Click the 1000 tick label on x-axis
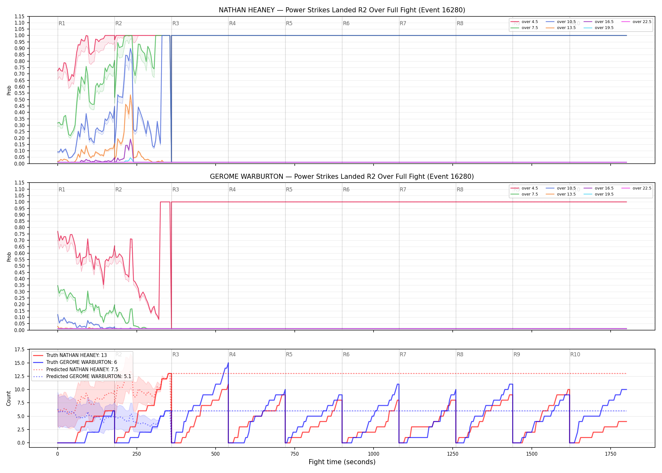The image size is (662, 473). tap(374, 454)
